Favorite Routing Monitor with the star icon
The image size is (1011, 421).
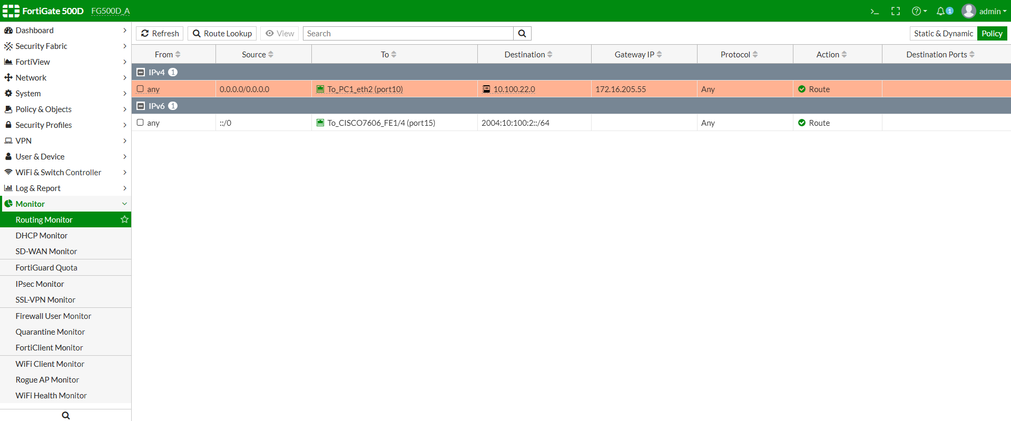124,219
